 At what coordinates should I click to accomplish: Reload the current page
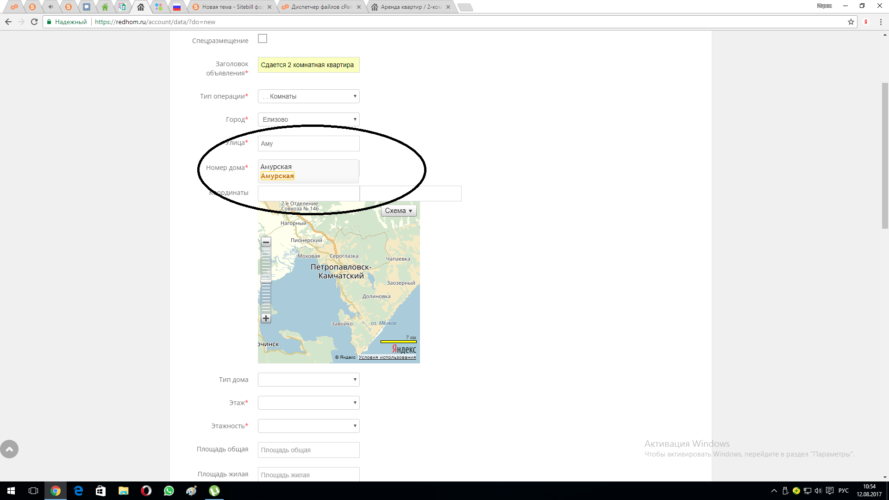pyautogui.click(x=34, y=22)
